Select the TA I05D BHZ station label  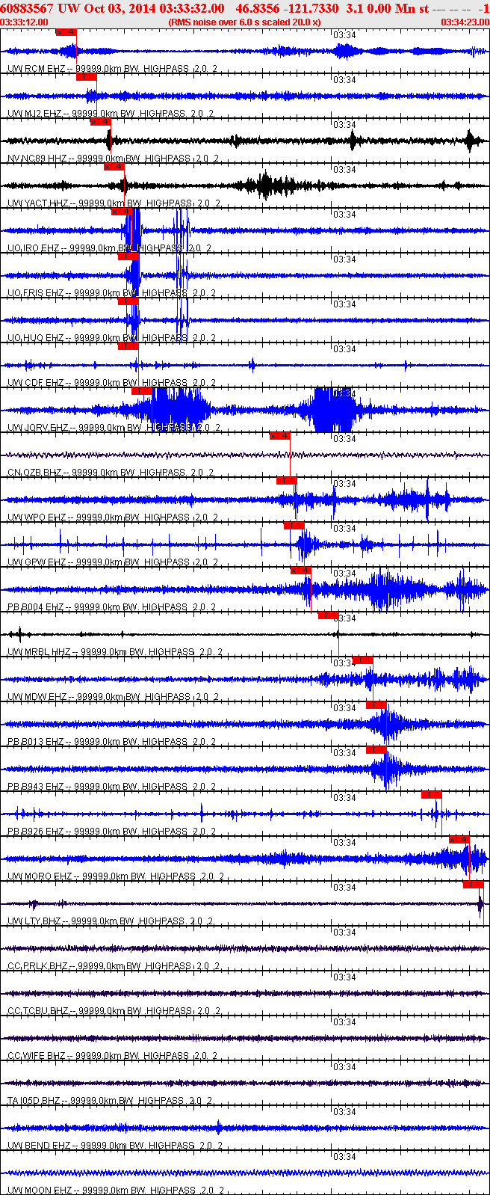point(110,1101)
